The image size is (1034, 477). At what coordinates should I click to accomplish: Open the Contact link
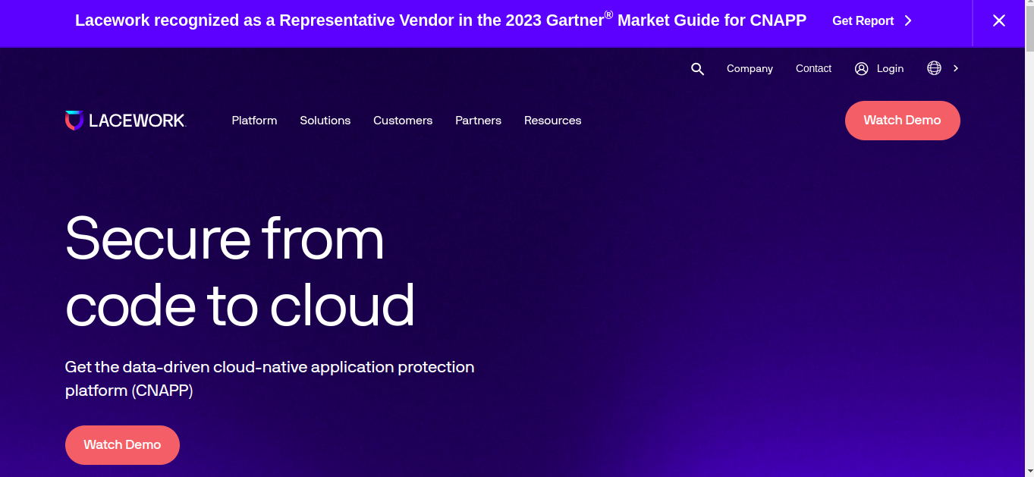[813, 68]
